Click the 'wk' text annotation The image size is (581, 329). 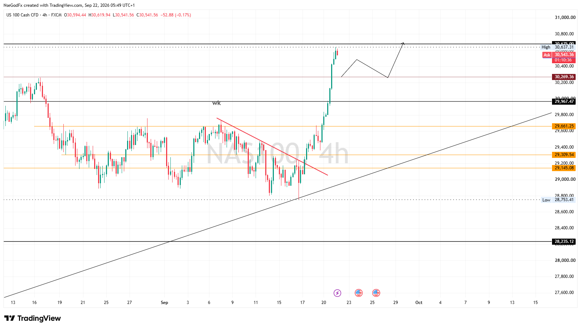[x=216, y=103]
